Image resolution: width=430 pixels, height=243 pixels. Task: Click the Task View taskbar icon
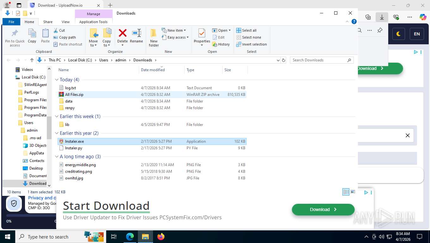114,237
